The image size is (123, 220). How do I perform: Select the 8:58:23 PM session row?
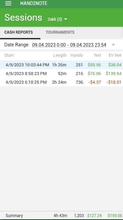coord(61,73)
